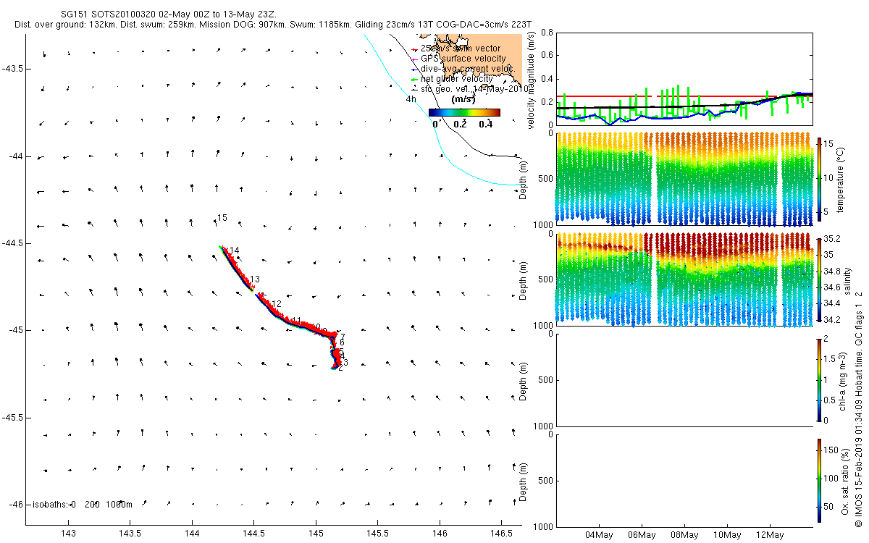
Task: Click legend entry 'sfc geo. vel. 14-May-2010'
Action: click(x=469, y=89)
